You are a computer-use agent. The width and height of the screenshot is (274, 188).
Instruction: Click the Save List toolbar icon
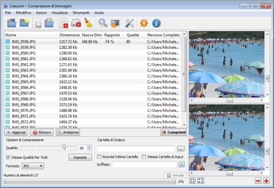37,23
